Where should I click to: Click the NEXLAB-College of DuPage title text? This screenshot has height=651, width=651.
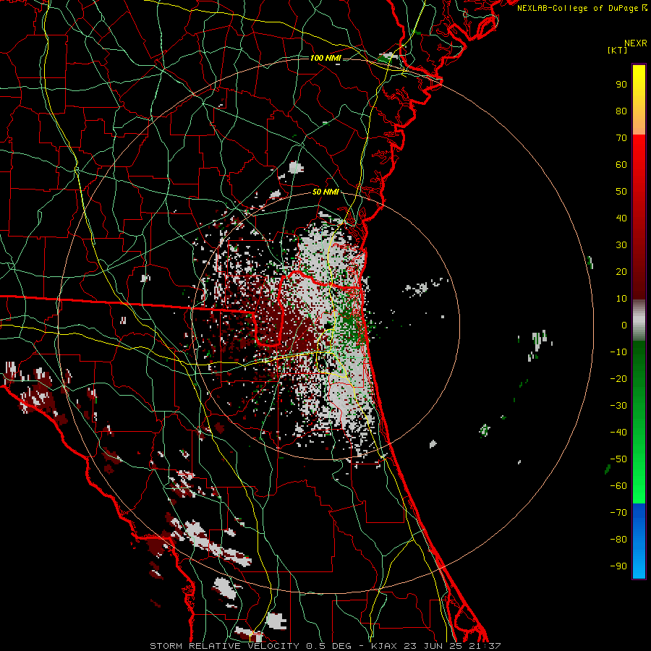click(x=579, y=8)
